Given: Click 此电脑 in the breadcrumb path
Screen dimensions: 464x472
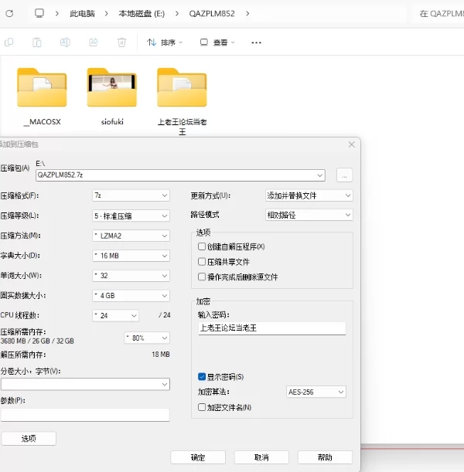Looking at the screenshot, I should 82,14.
